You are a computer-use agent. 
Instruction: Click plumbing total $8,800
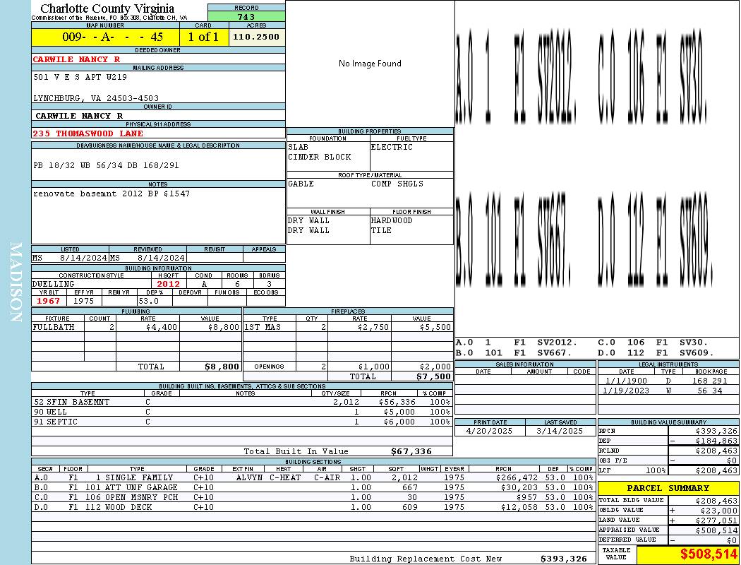tap(222, 367)
